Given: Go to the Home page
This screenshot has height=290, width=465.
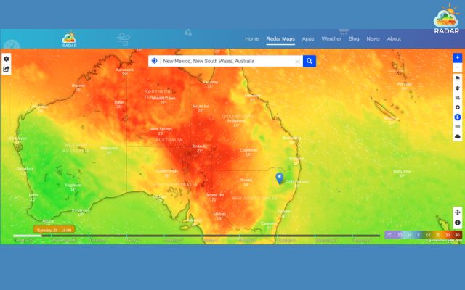Looking at the screenshot, I should click(252, 38).
